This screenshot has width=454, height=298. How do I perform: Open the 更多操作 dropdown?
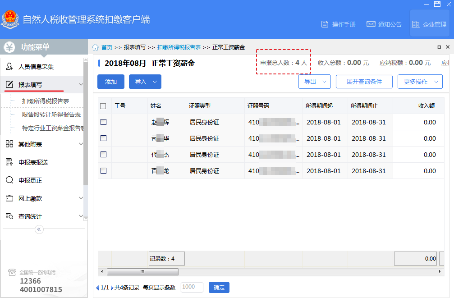(x=420, y=82)
